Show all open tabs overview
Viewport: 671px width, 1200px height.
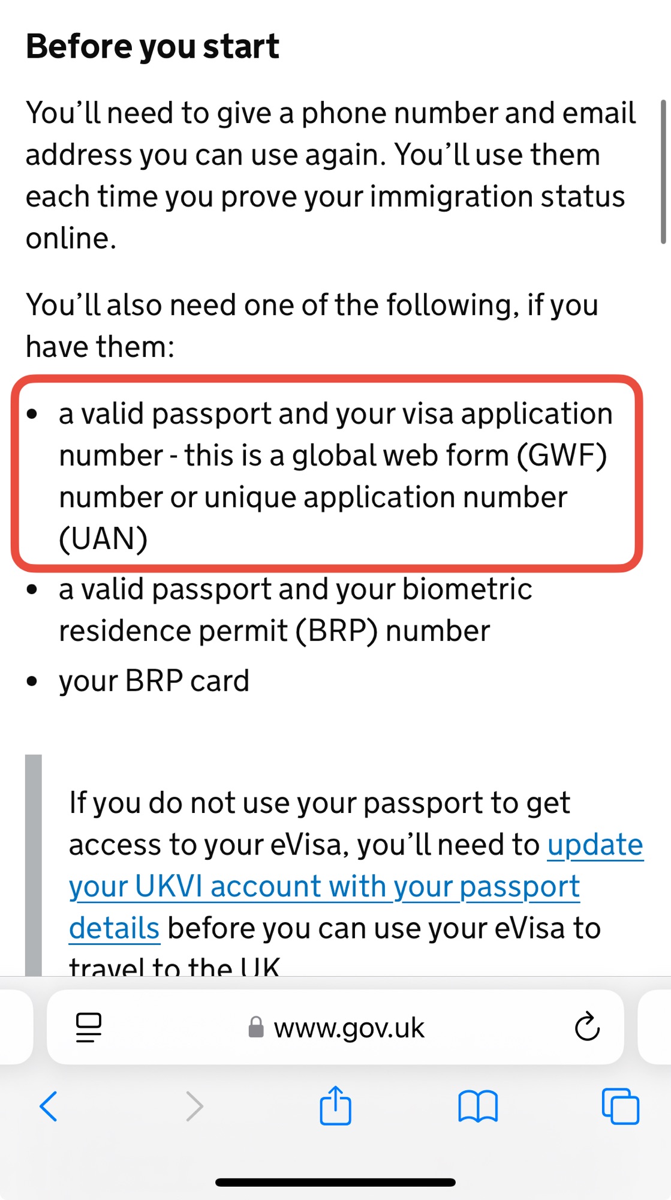(x=620, y=1106)
